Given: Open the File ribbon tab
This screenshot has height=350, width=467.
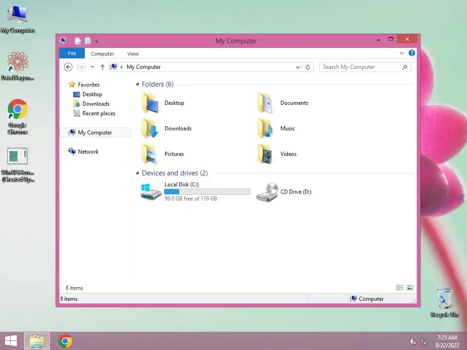Looking at the screenshot, I should 72,53.
